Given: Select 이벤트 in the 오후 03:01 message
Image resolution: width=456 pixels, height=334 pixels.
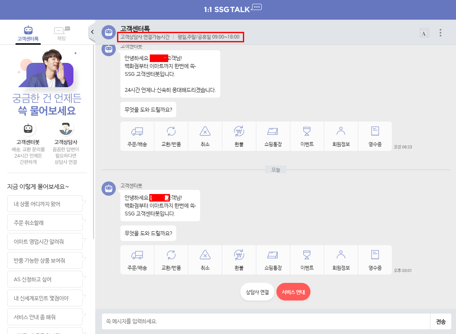Looking at the screenshot, I should (307, 260).
